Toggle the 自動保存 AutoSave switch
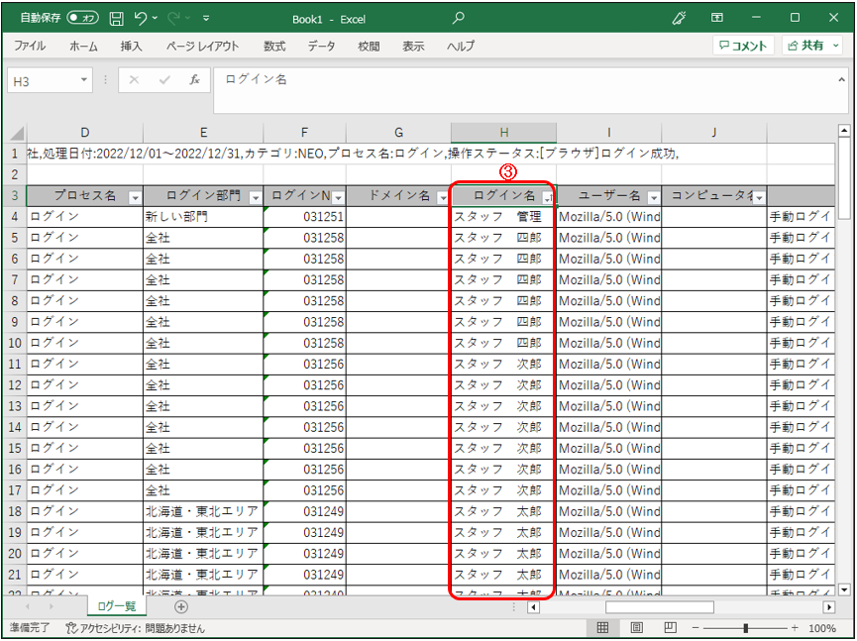This screenshot has width=857, height=641. click(x=82, y=18)
